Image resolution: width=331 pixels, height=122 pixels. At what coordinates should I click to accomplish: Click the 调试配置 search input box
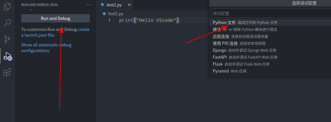271,14
